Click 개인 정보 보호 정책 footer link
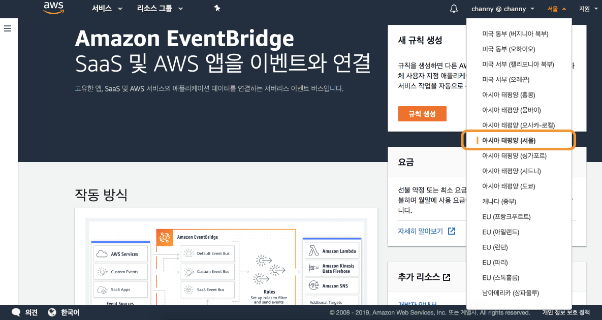 coord(566,312)
